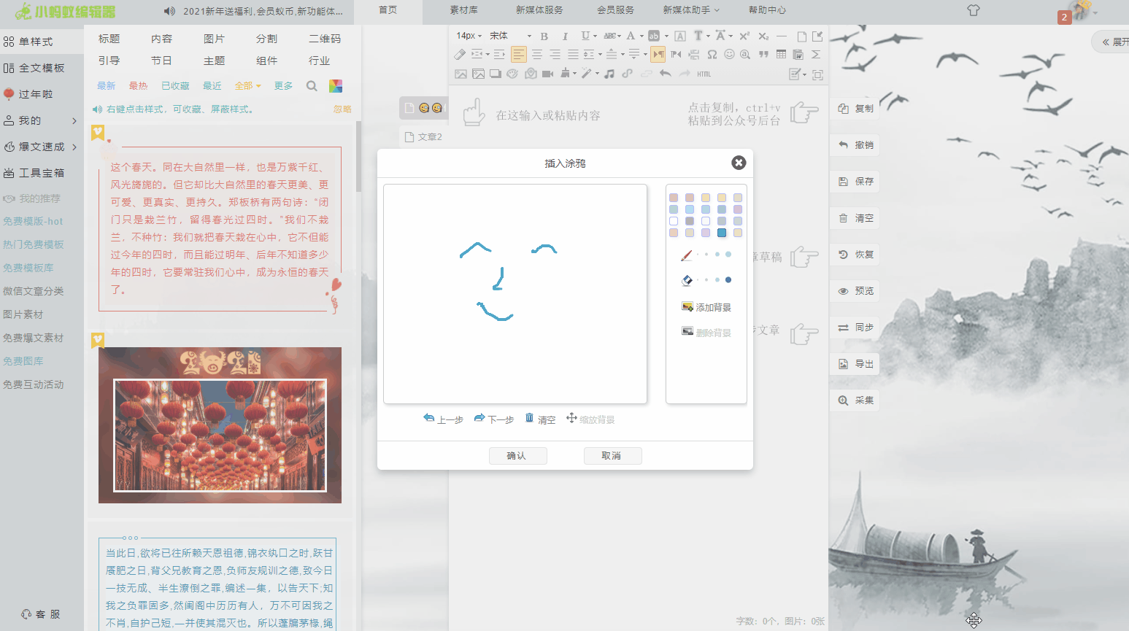Image resolution: width=1129 pixels, height=631 pixels.
Task: Click the Sigma formula icon
Action: 816,55
